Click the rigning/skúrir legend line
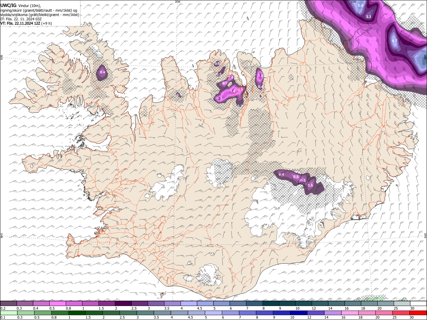427x320 pixels. click(38, 10)
